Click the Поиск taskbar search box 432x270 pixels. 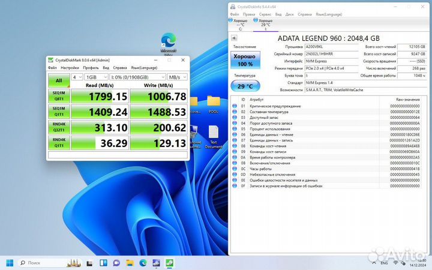(x=50, y=263)
